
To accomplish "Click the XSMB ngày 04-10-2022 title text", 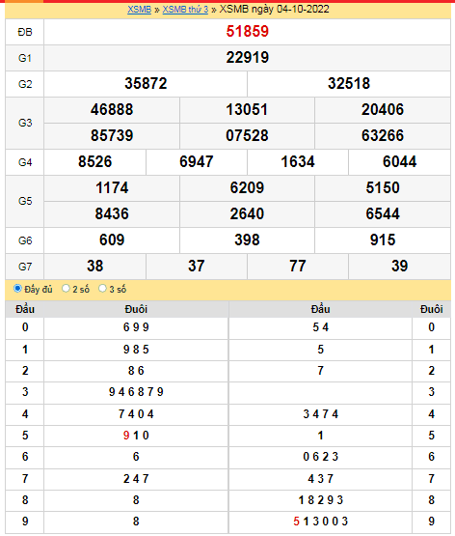I will click(x=274, y=10).
